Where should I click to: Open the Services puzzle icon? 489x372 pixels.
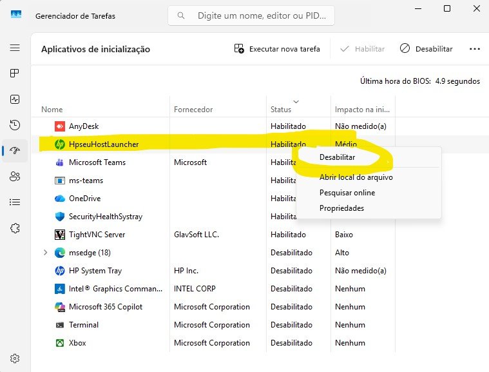(x=15, y=228)
